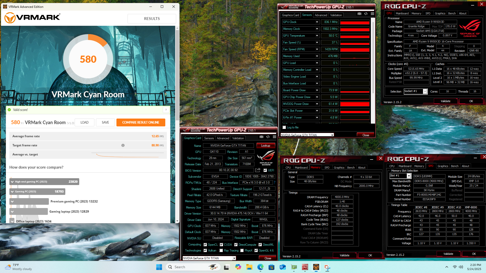Open Outlook from the taskbar
The width and height of the screenshot is (486, 273).
(282, 267)
